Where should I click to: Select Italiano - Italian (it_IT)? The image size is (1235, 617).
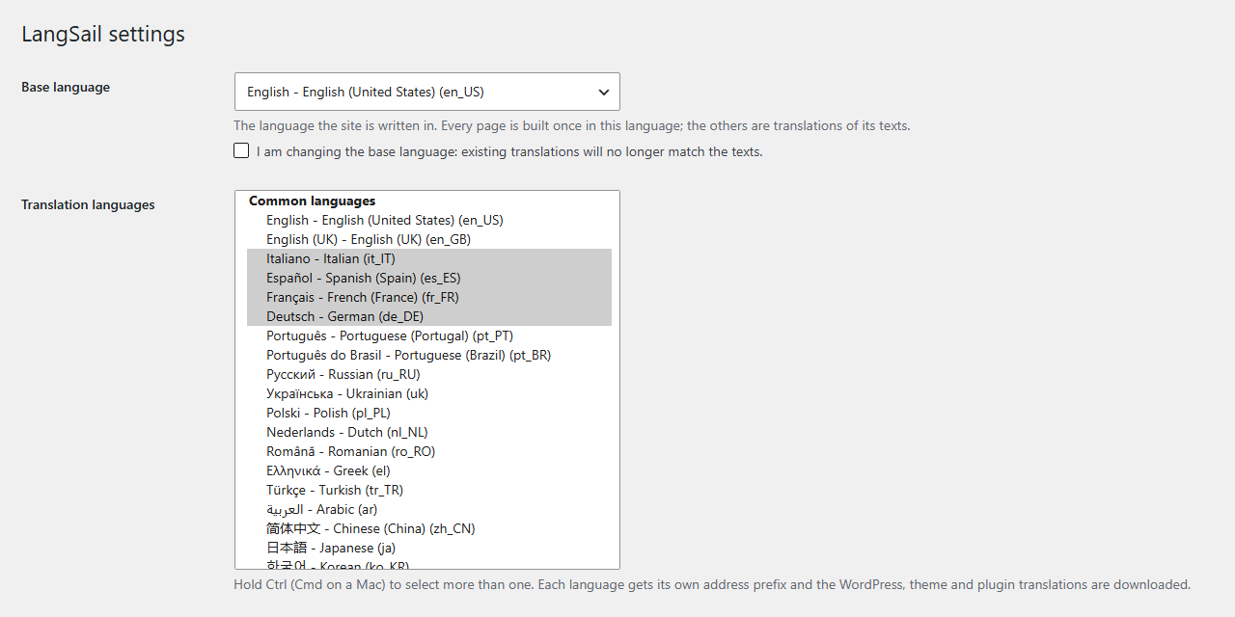pyautogui.click(x=429, y=258)
